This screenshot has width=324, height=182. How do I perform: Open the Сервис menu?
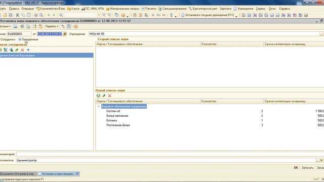click(261, 9)
